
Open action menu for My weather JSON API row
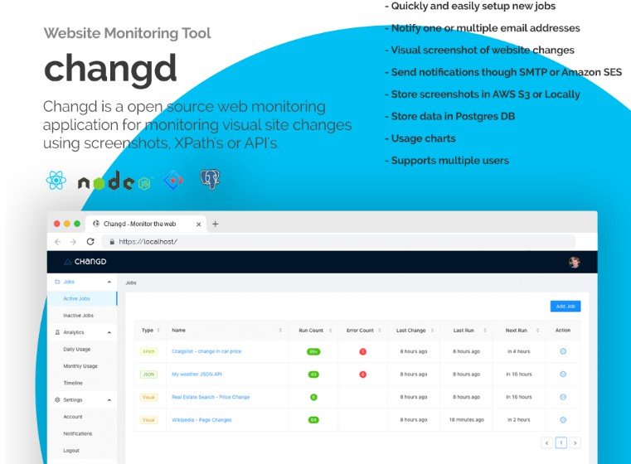[x=563, y=375]
